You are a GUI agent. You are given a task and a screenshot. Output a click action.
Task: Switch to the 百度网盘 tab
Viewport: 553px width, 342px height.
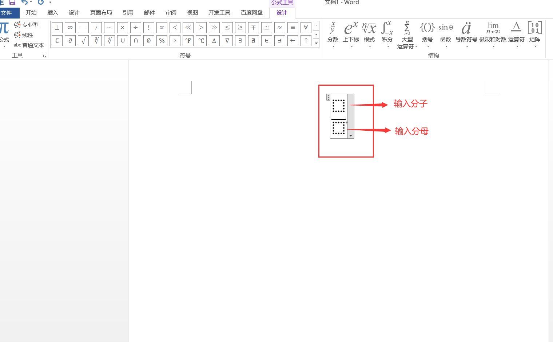(x=252, y=13)
